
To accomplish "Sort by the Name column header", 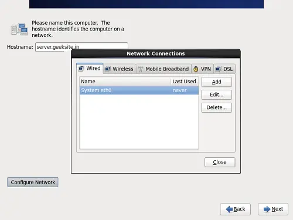I will coord(125,82).
